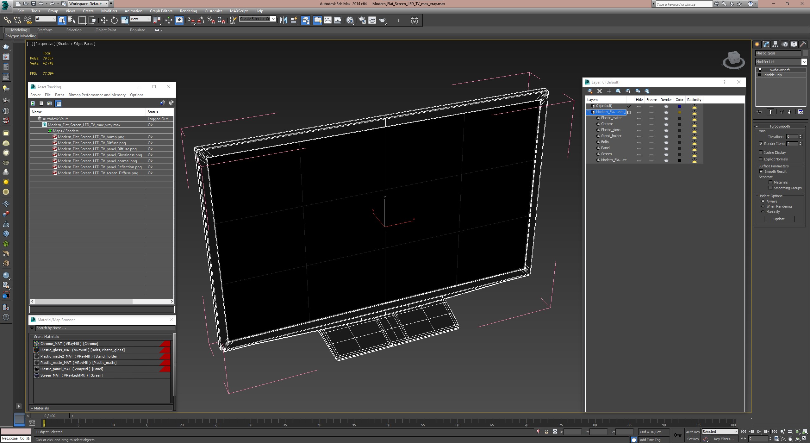This screenshot has width=810, height=443.
Task: Click Delete layer X icon
Action: click(599, 91)
